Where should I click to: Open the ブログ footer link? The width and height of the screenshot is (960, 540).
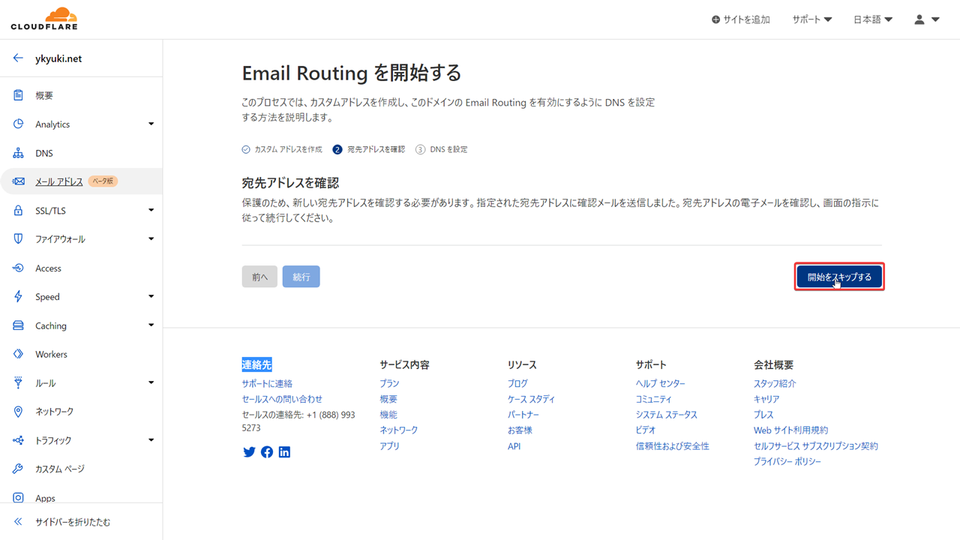517,383
